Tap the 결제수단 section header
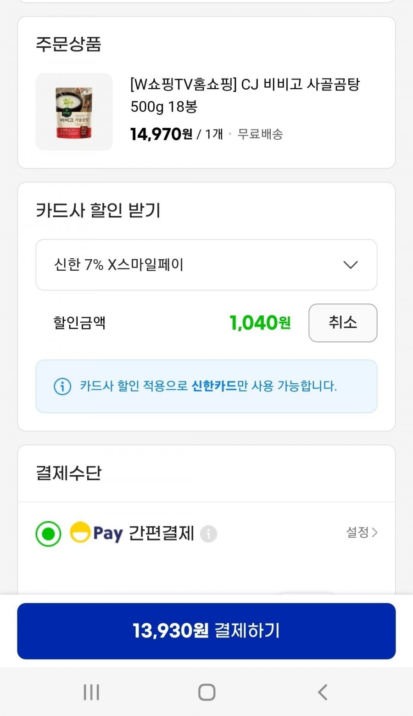413x716 pixels. (x=69, y=473)
